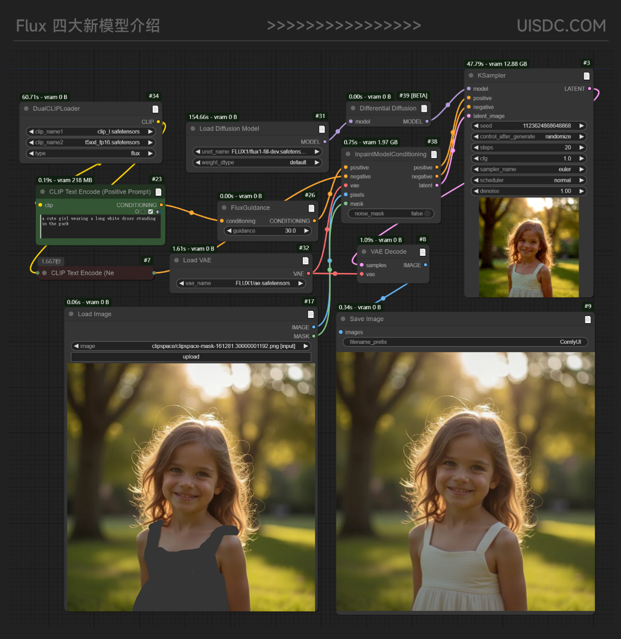Click the InpaintModelConditioning node's document icon
This screenshot has height=639, width=621.
pos(434,154)
